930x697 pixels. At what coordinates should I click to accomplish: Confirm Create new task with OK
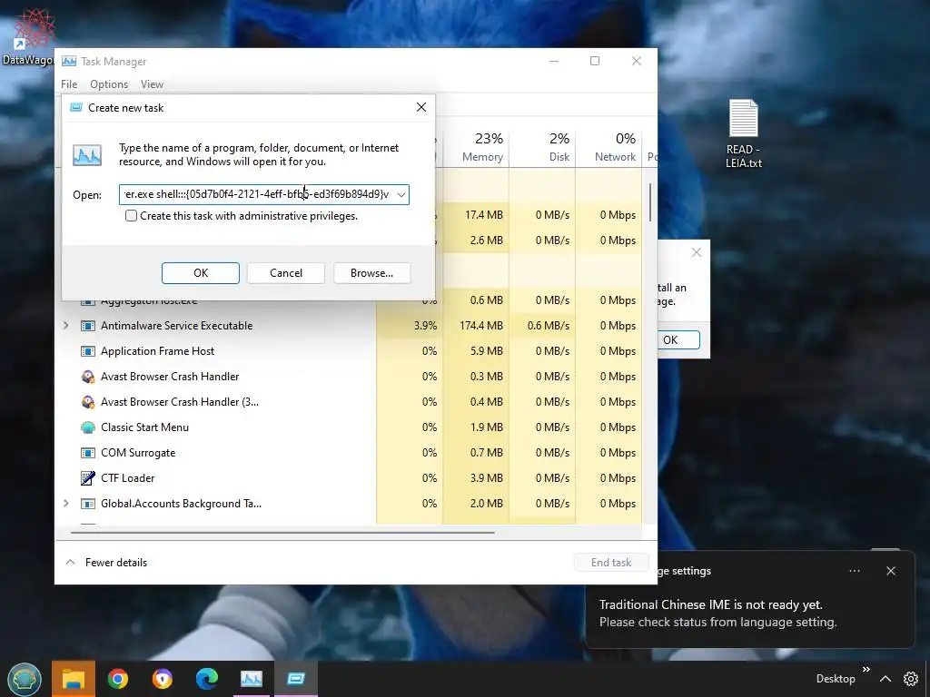(201, 272)
